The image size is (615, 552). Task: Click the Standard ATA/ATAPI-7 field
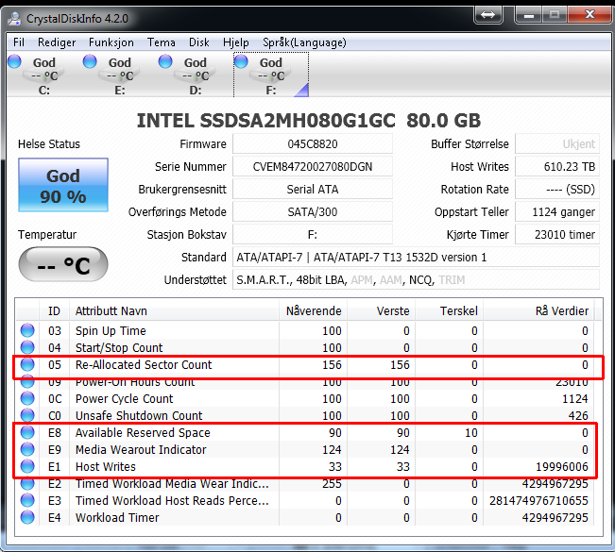coord(416,258)
